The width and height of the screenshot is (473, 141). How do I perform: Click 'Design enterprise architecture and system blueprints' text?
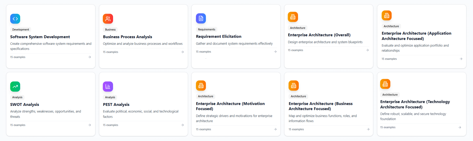pos(325,42)
